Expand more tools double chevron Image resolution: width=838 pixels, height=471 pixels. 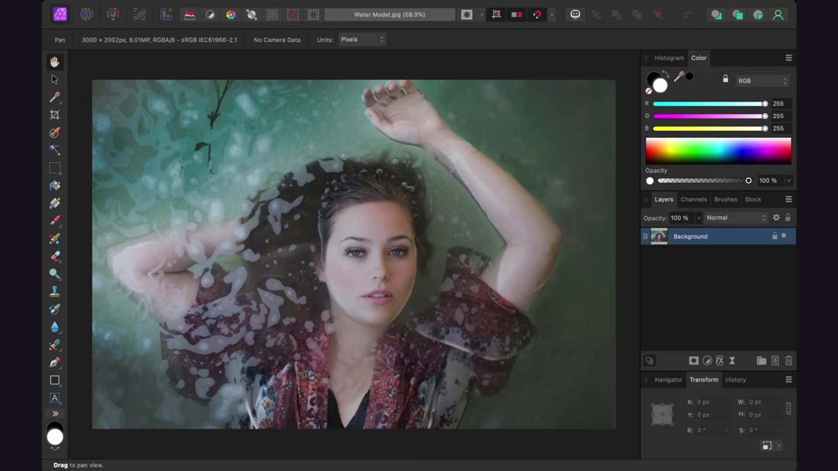[x=55, y=413]
